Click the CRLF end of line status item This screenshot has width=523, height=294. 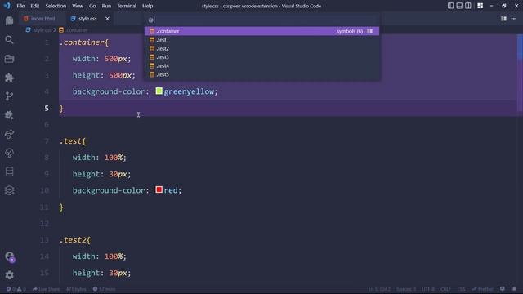click(x=445, y=289)
